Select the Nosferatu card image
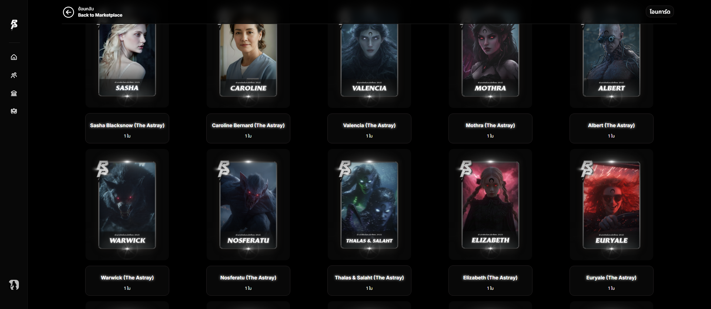 click(x=248, y=205)
